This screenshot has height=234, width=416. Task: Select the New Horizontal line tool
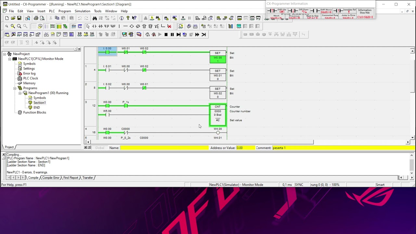[125, 26]
